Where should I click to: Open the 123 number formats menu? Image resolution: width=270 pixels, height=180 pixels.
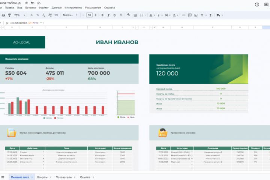56,15
